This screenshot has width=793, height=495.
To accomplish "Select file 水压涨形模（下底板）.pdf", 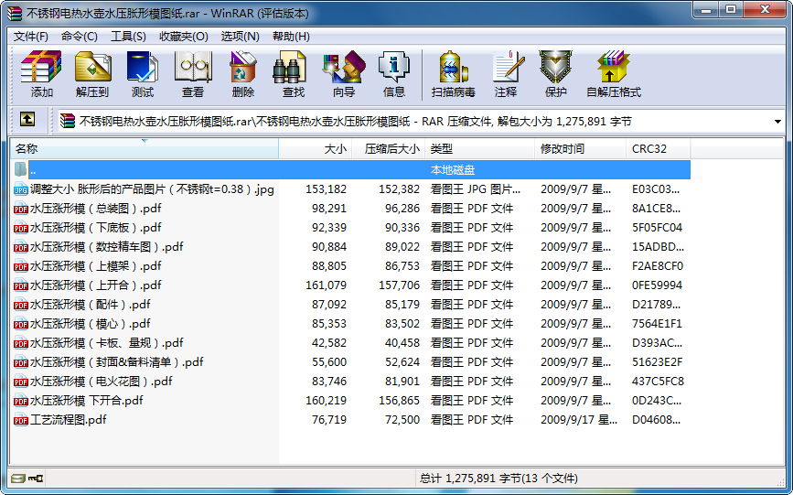I will (x=96, y=228).
